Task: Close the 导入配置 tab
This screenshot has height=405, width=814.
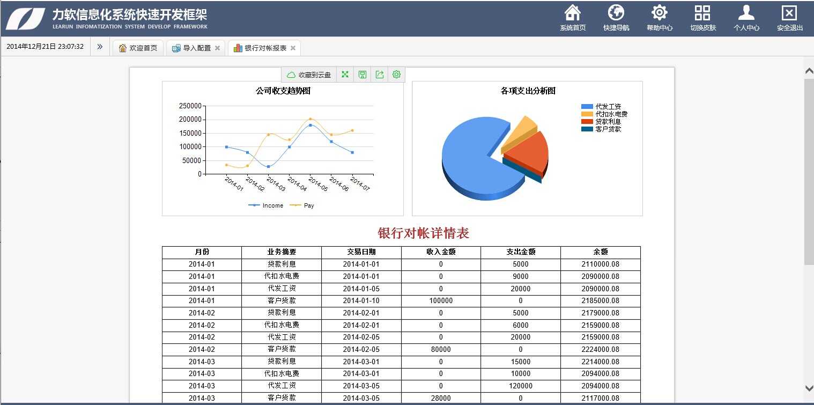Action: coord(217,48)
